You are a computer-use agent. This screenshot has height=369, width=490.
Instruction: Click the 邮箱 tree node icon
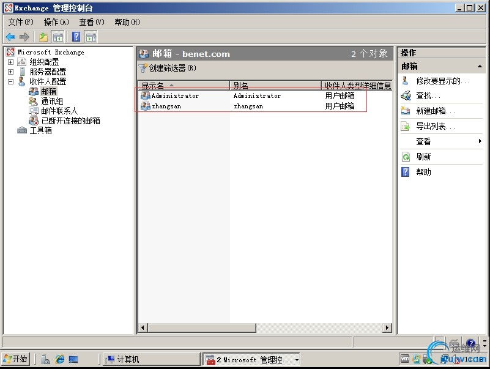34,91
